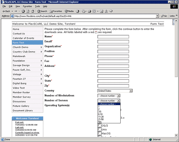Click the Zip input field
The image size is (179, 142).
113,86
